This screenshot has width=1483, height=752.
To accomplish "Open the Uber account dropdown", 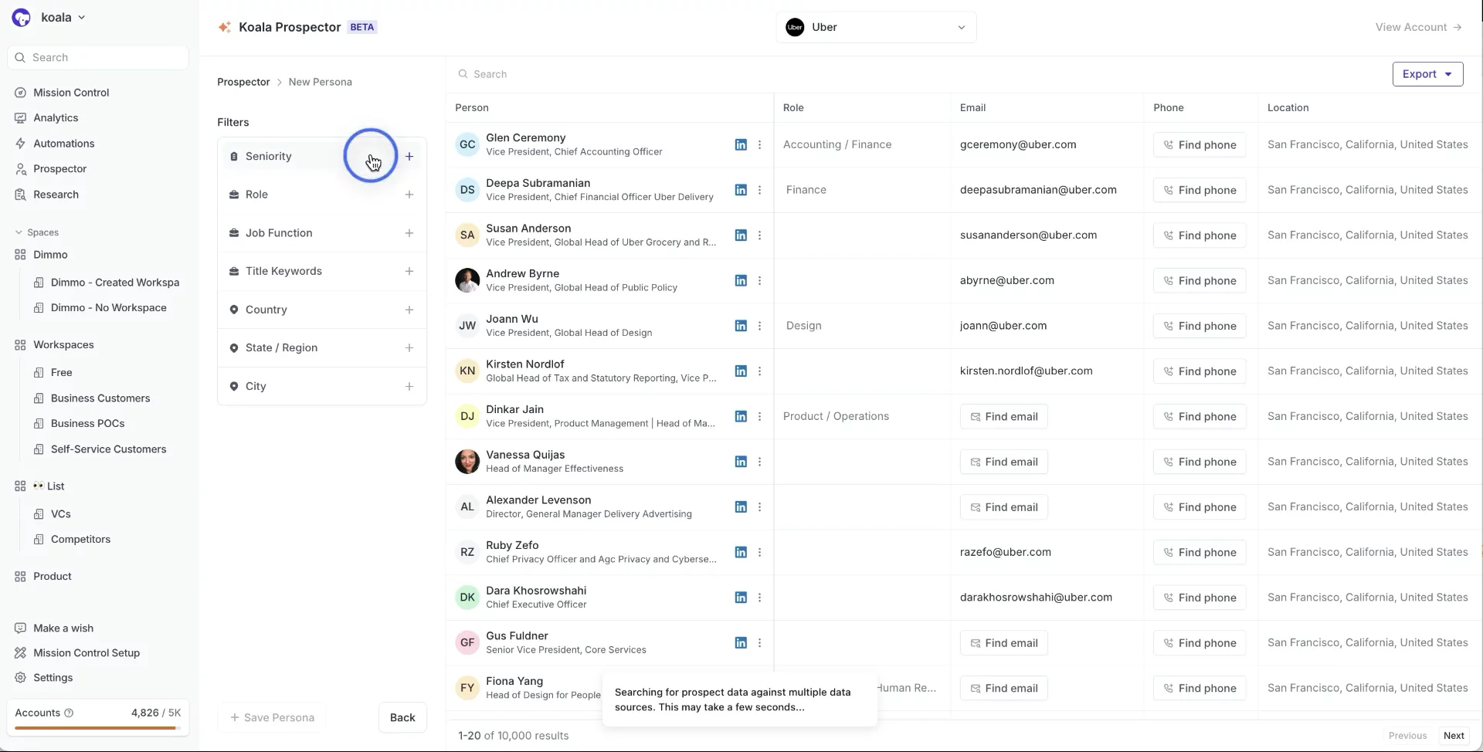I will pos(876,27).
